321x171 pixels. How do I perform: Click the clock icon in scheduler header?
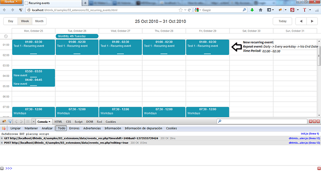click(x=6, y=36)
